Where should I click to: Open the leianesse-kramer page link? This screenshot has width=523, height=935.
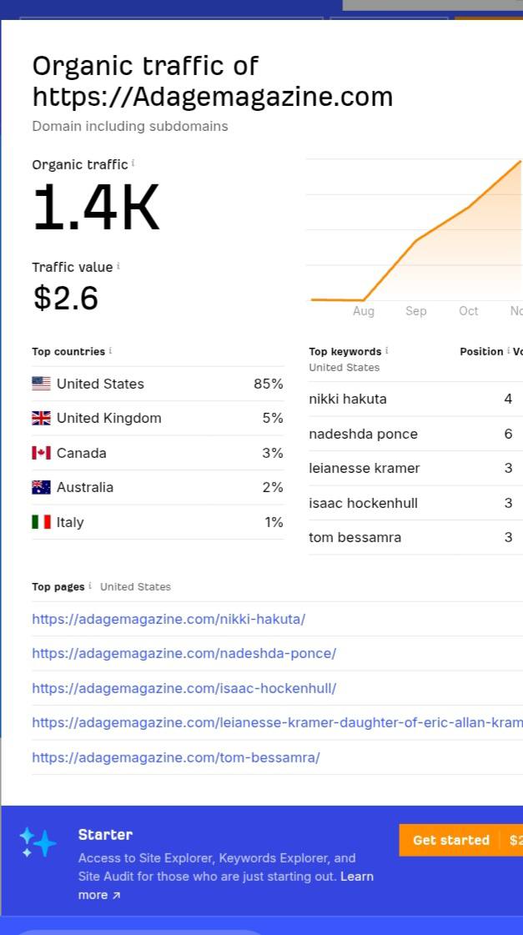click(x=275, y=722)
